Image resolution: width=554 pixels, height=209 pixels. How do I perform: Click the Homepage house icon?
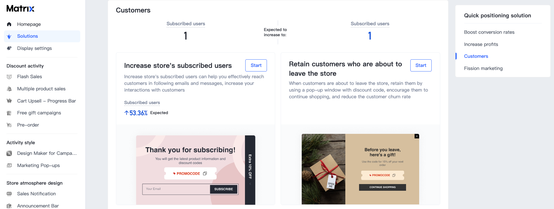point(9,24)
